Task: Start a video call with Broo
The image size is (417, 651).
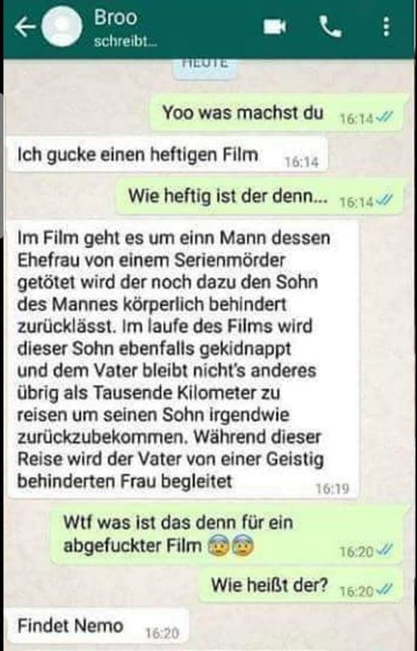Action: (x=275, y=27)
